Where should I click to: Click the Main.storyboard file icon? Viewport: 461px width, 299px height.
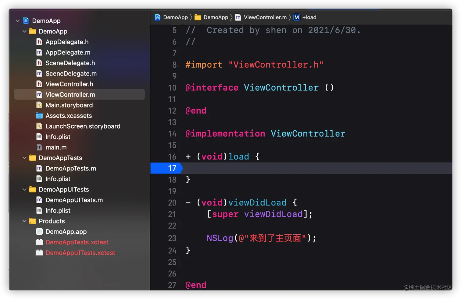(39, 105)
